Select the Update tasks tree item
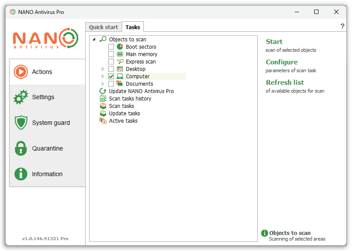 124,113
